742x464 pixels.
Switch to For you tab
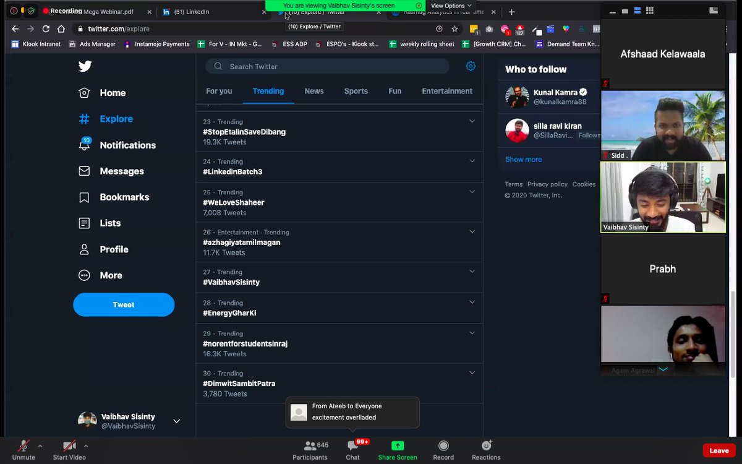(x=219, y=91)
